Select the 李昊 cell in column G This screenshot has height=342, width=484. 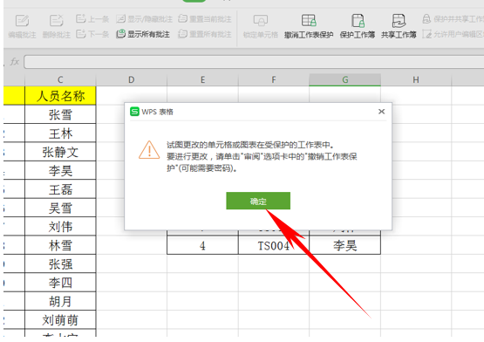coord(345,245)
